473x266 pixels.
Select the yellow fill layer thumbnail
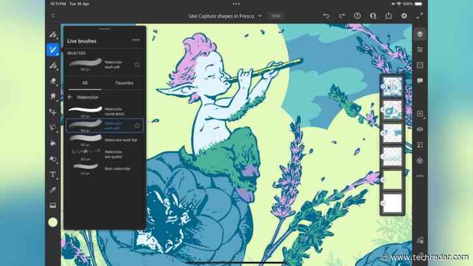pos(393,180)
